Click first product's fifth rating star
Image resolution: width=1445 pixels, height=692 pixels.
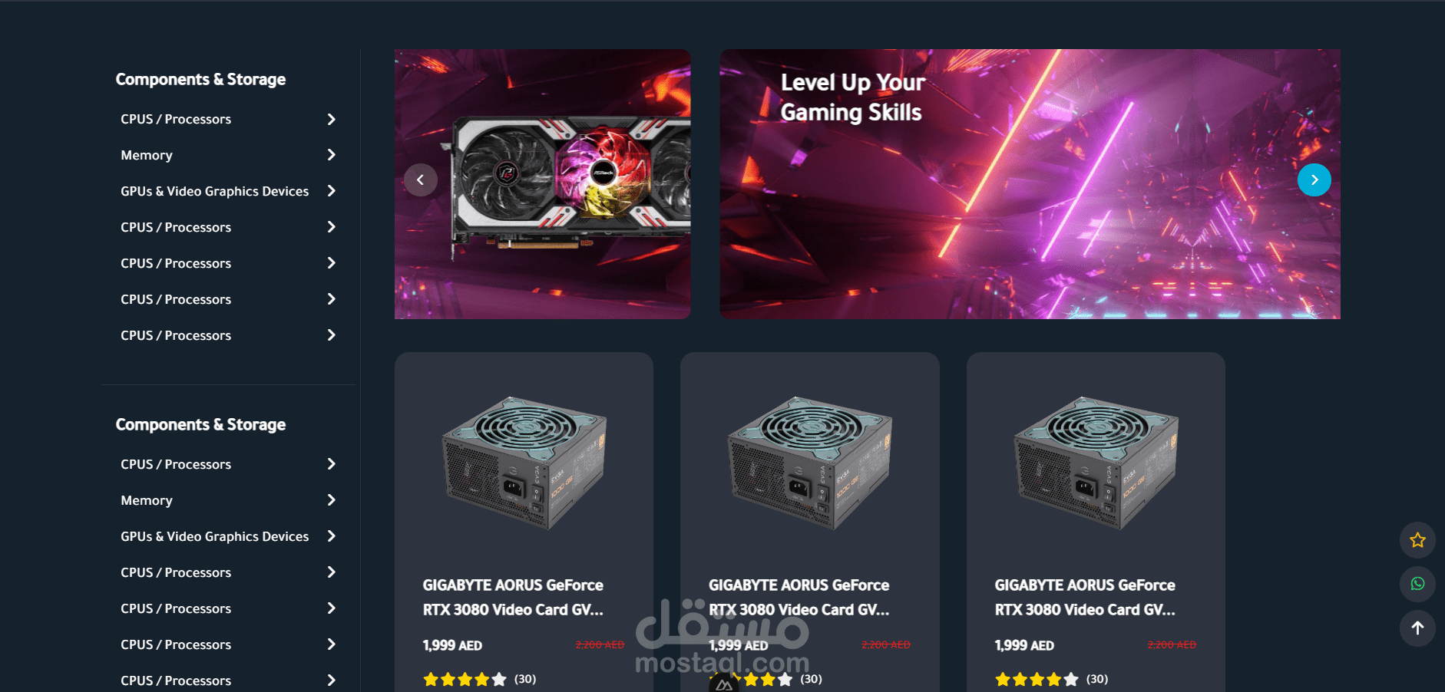click(x=499, y=679)
